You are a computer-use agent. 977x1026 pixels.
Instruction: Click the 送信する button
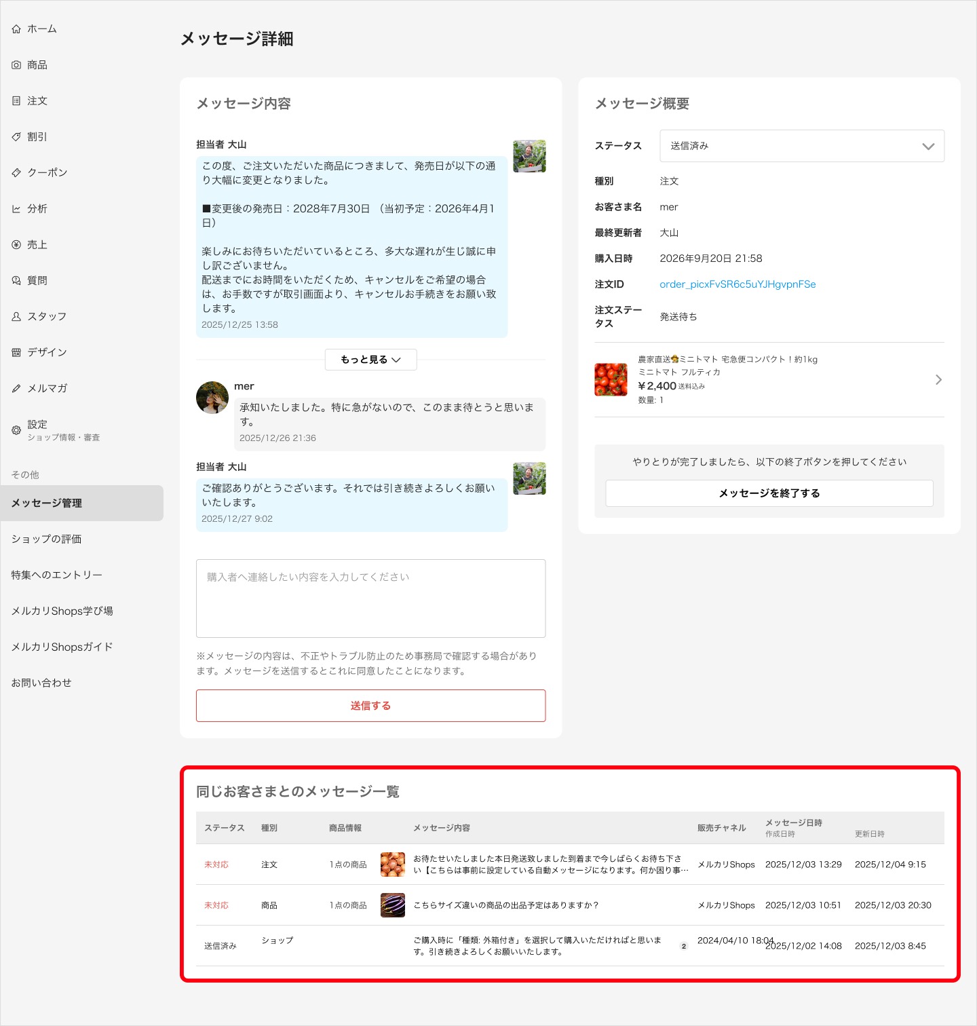point(370,706)
